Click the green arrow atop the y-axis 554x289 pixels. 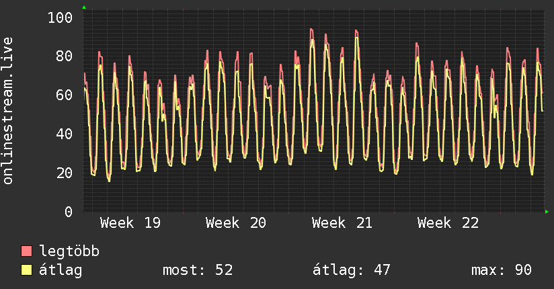84,7
